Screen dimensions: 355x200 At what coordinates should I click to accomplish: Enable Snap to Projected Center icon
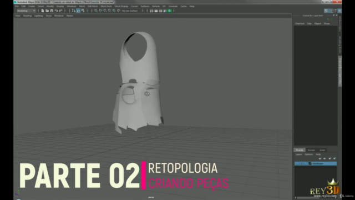click(110, 11)
